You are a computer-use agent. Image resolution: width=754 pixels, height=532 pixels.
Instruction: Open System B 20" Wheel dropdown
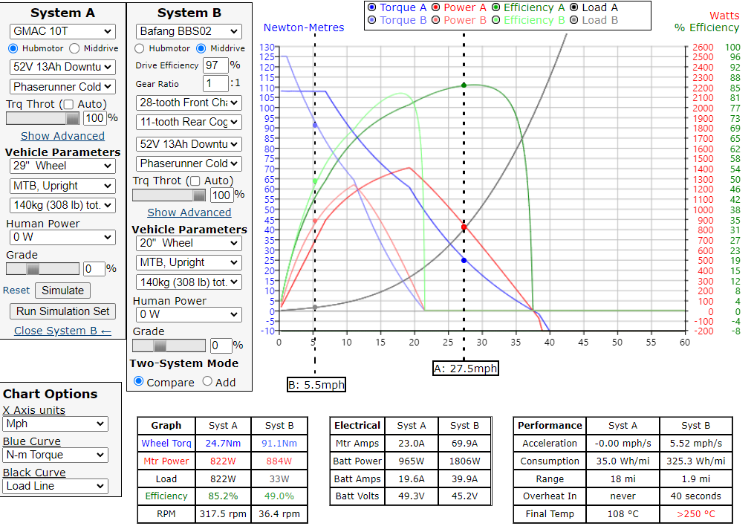point(189,243)
